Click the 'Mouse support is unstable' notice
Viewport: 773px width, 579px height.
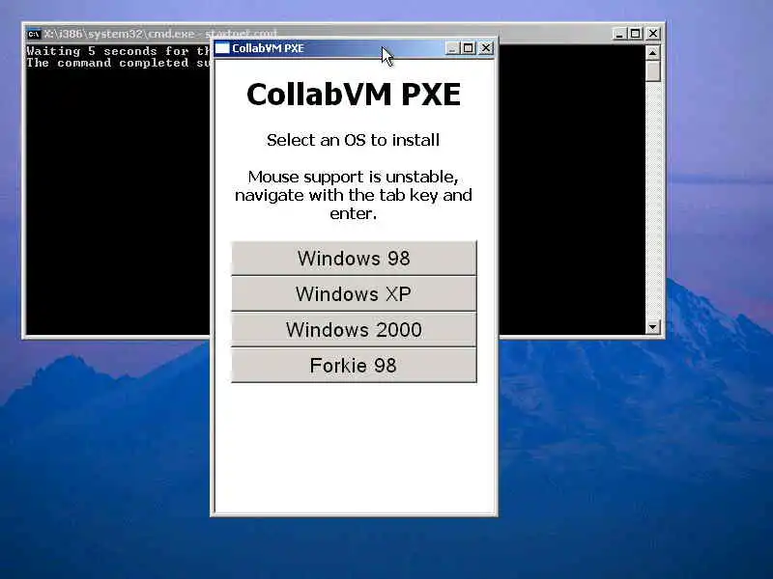[353, 195]
